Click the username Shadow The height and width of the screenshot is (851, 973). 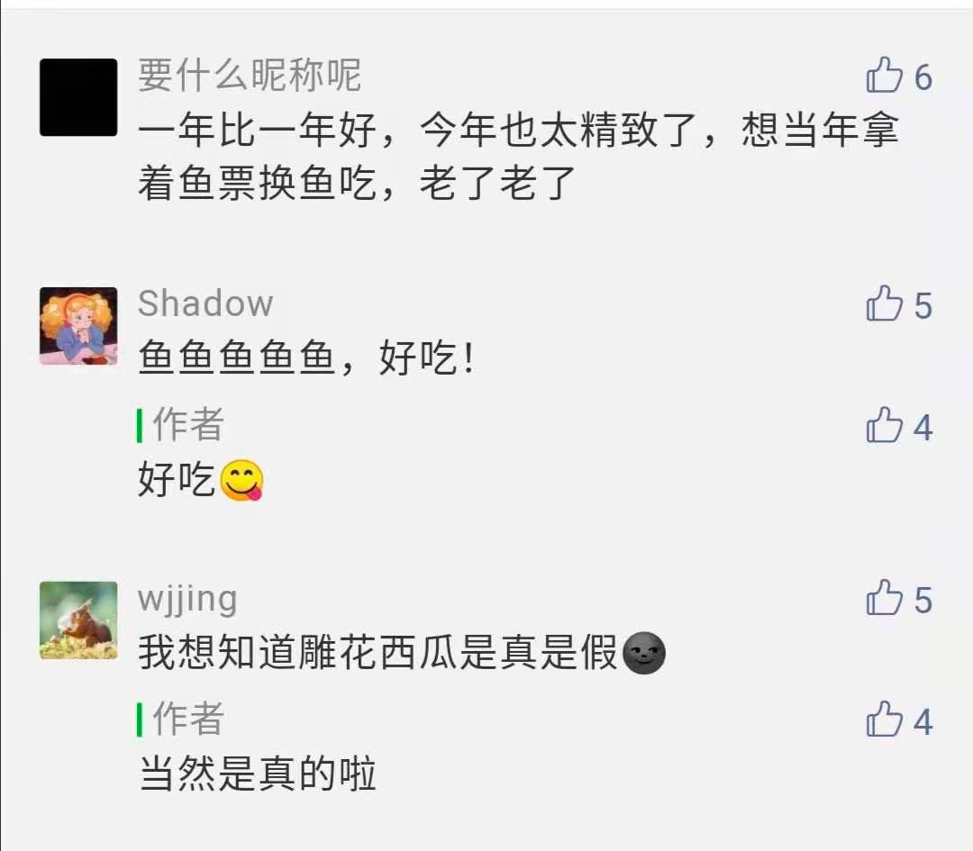pos(205,303)
